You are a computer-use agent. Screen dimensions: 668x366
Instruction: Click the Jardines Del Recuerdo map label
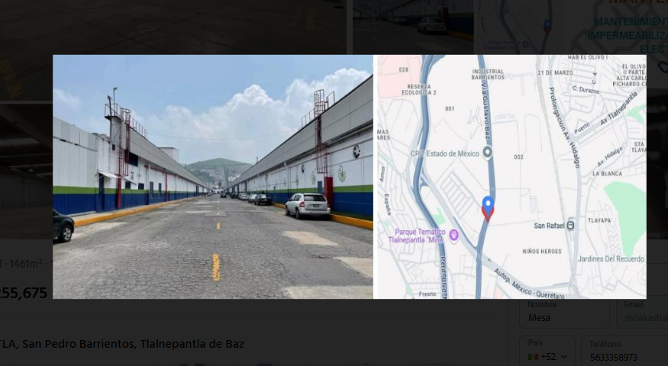coord(611,258)
